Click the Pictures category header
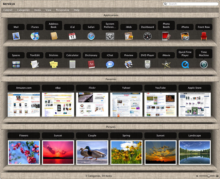220x179 pixels. click(x=110, y=127)
